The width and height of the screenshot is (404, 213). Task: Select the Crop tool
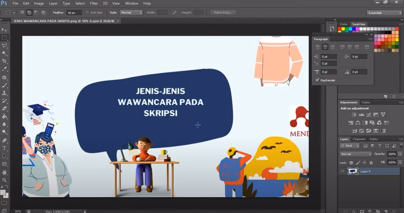(x=4, y=61)
